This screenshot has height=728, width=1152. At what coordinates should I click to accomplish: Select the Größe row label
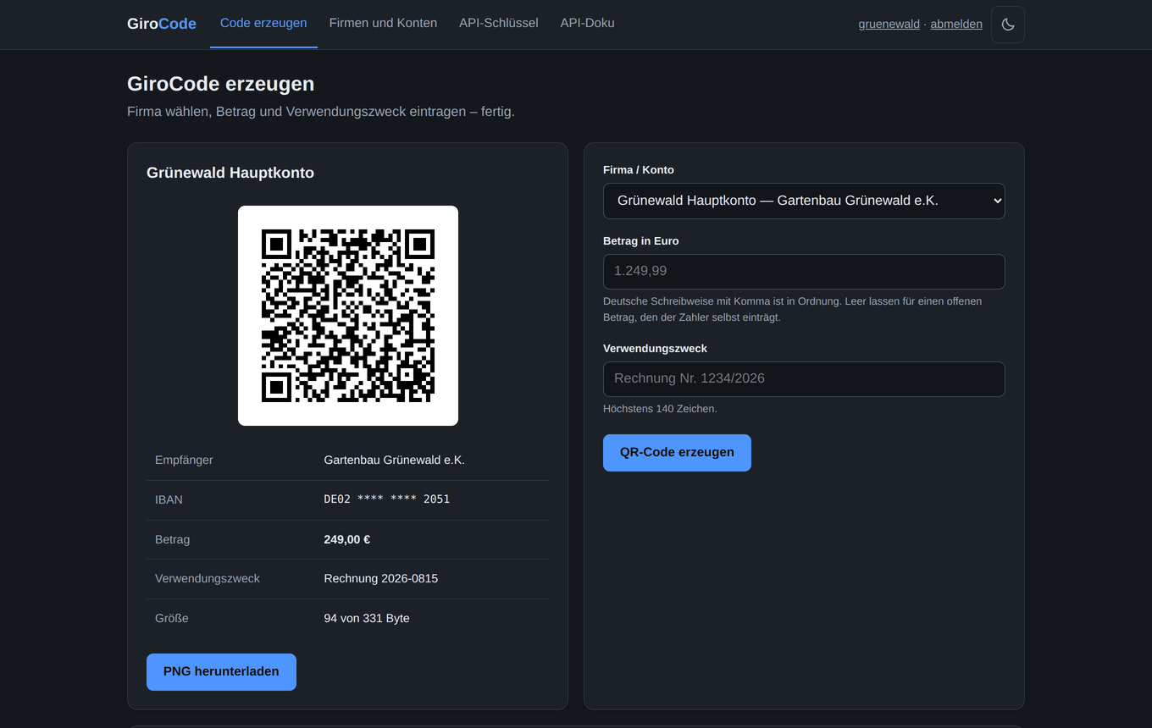click(172, 619)
